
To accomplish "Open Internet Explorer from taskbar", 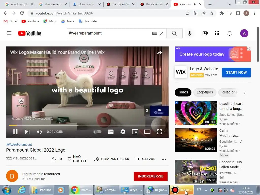I will 22,190.
